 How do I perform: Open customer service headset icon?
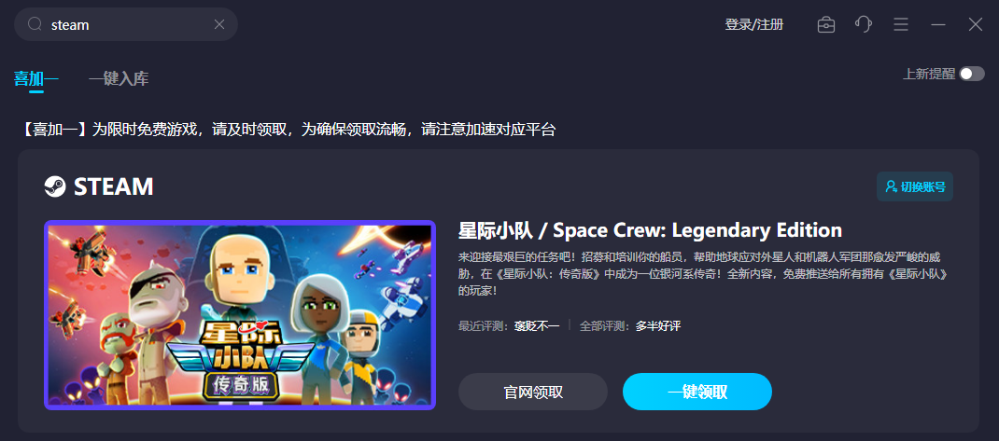[x=864, y=24]
